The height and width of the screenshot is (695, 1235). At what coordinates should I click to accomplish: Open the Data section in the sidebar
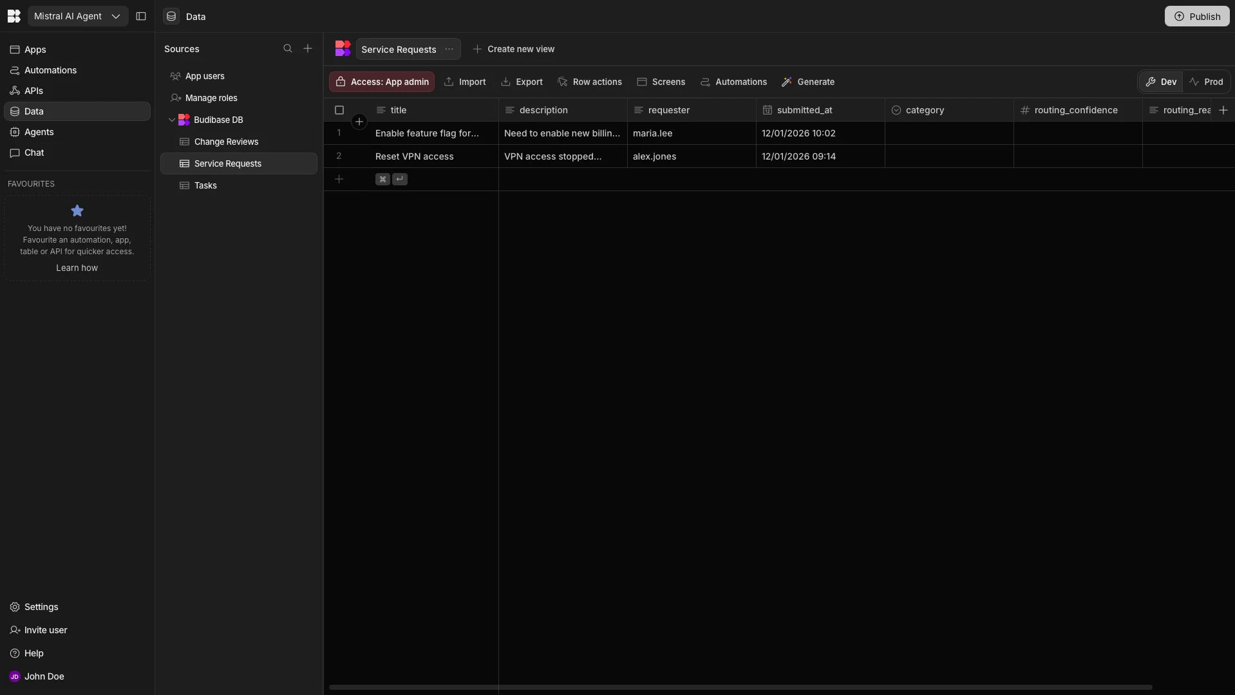[x=33, y=111]
